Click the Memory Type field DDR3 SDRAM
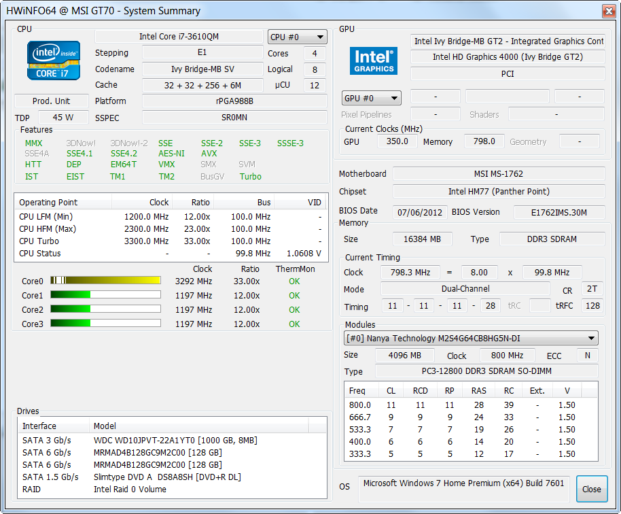The height and width of the screenshot is (514, 621). click(x=552, y=239)
